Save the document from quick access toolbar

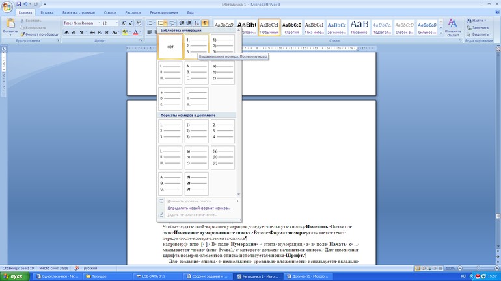(18, 4)
